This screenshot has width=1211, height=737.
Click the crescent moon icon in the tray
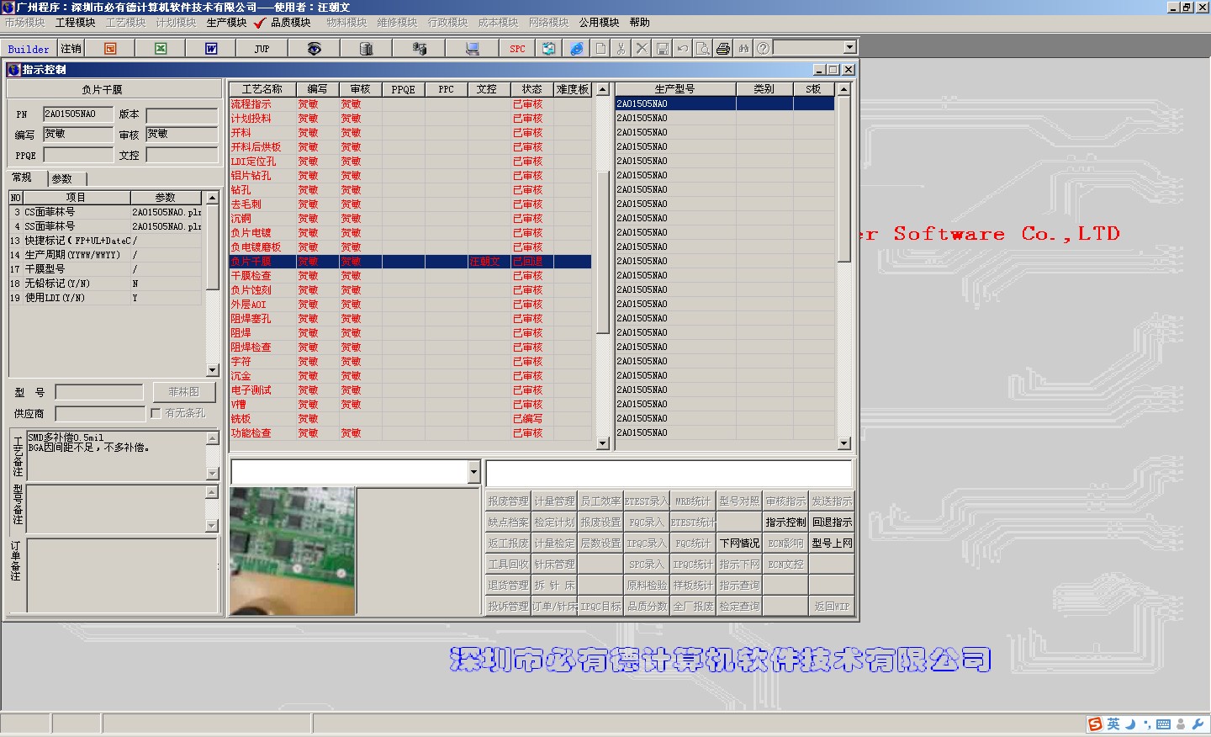1130,724
